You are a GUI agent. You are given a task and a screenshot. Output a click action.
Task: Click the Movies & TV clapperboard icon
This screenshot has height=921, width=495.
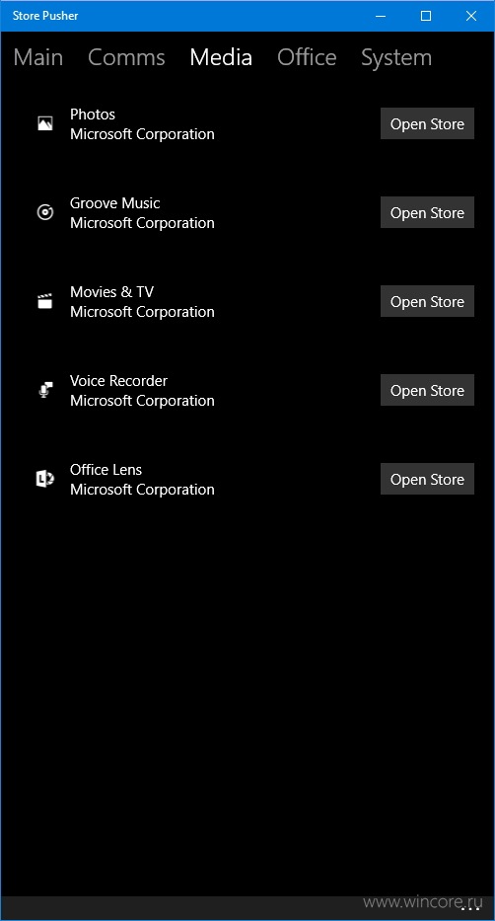(x=45, y=301)
